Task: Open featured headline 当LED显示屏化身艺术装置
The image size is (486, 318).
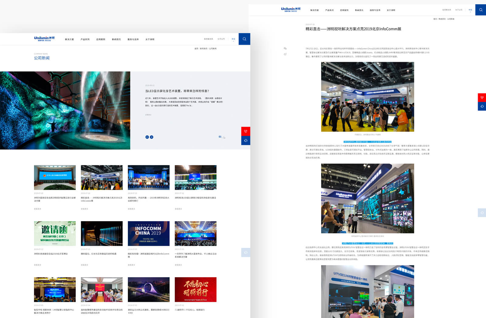Action: (177, 91)
